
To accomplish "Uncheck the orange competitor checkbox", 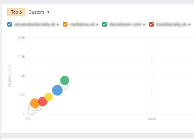I will [x=65, y=24].
